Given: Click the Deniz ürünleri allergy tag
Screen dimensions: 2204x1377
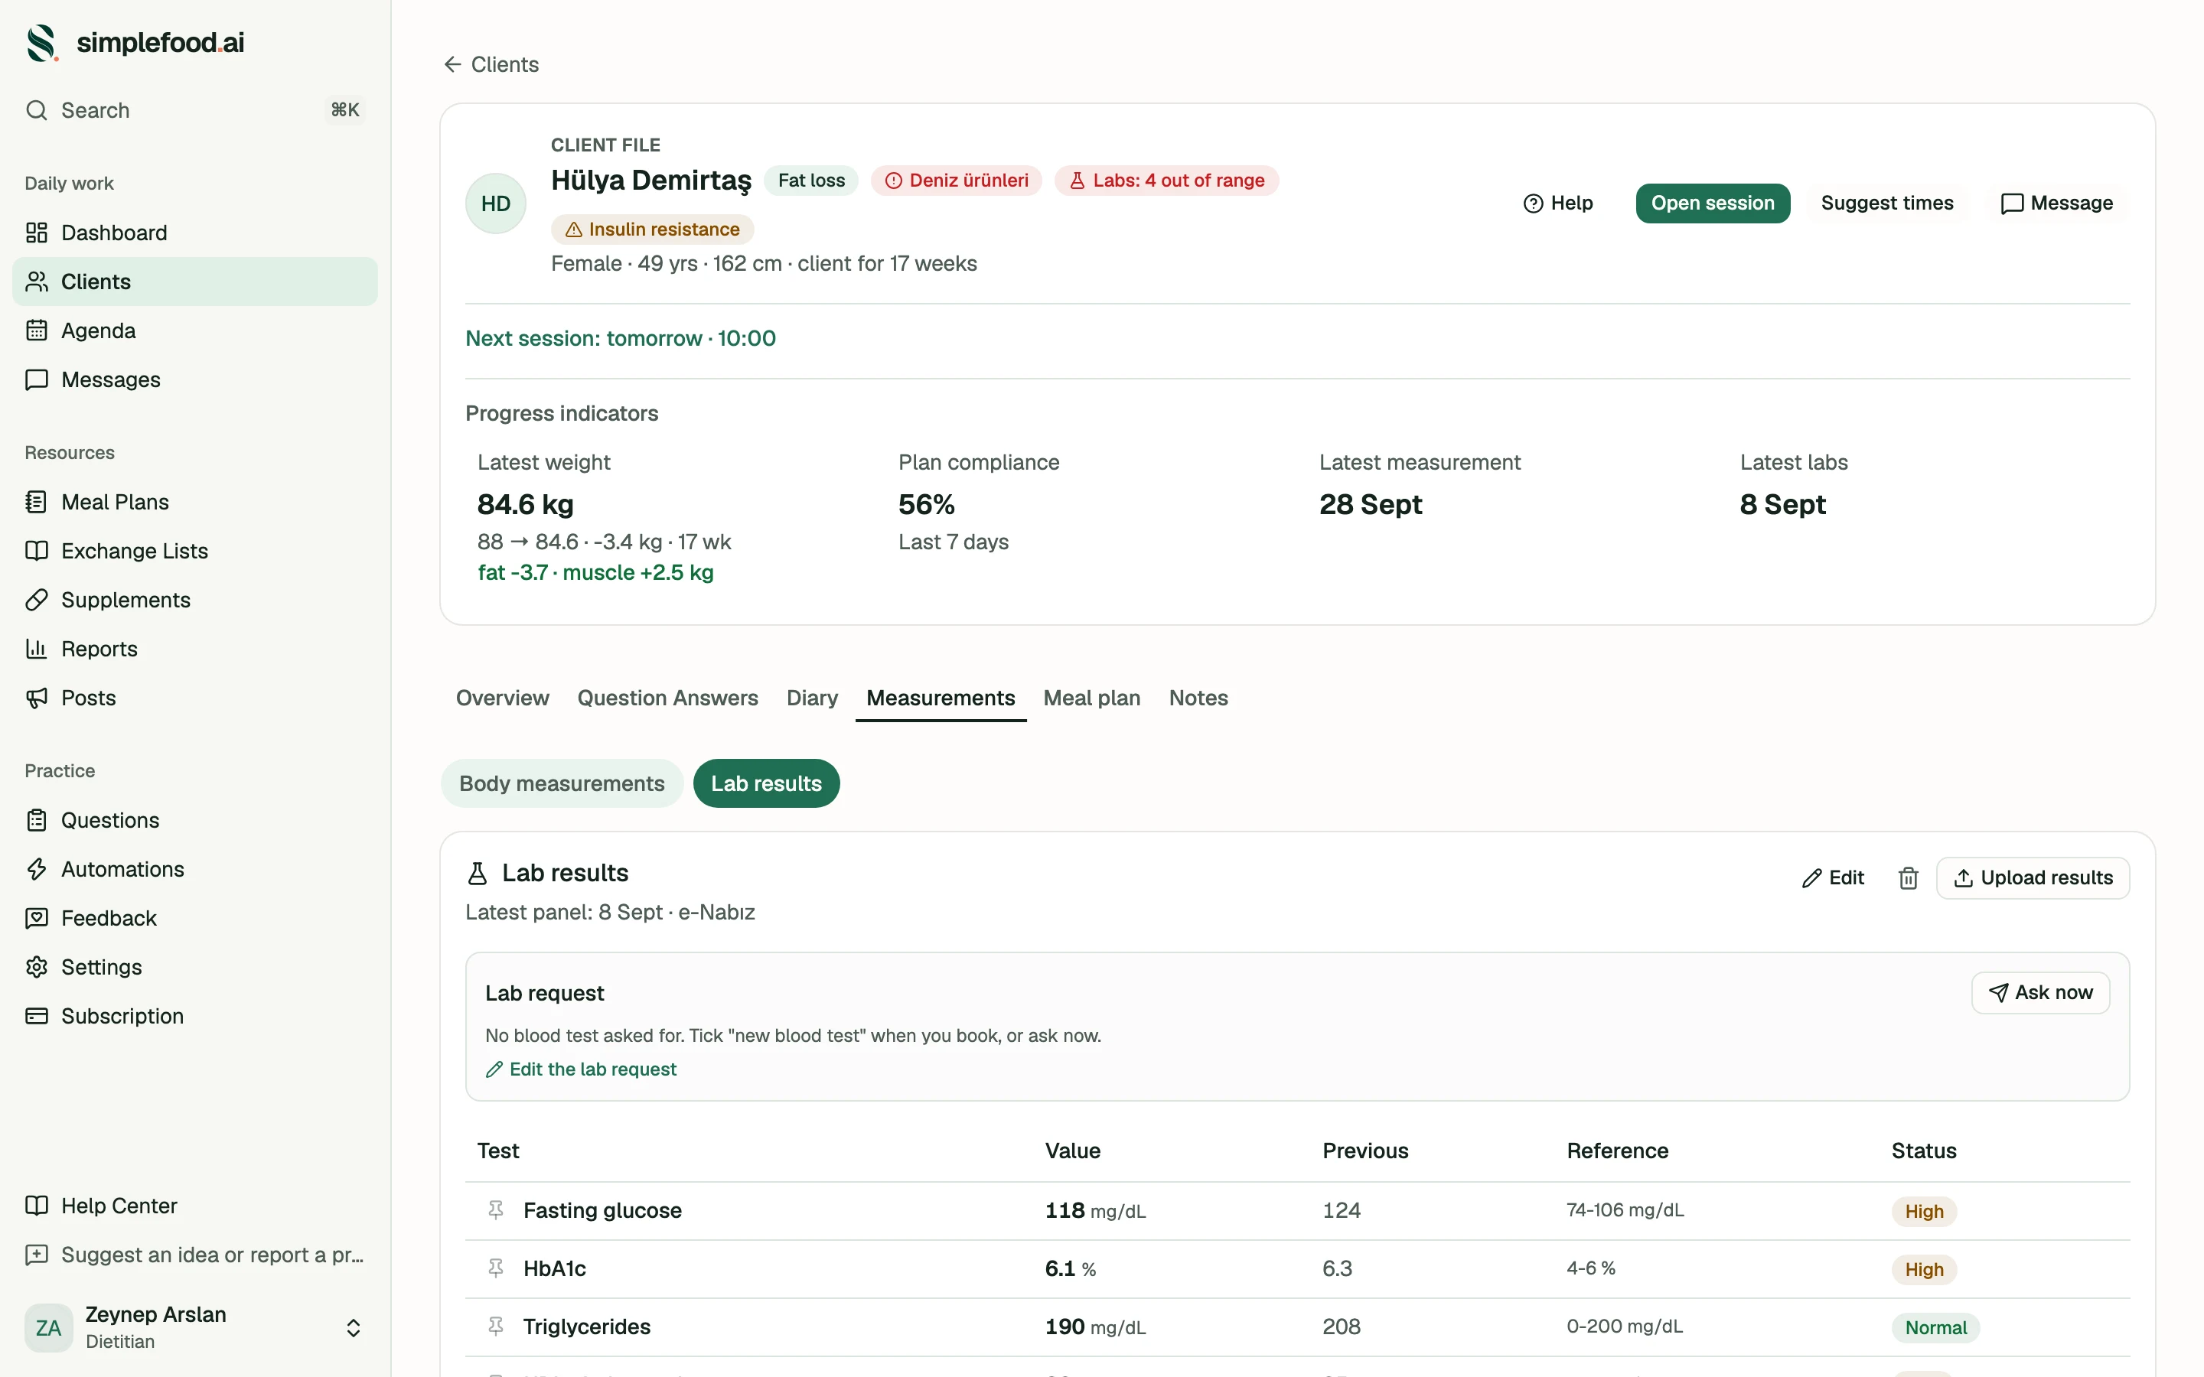Looking at the screenshot, I should click(x=957, y=181).
